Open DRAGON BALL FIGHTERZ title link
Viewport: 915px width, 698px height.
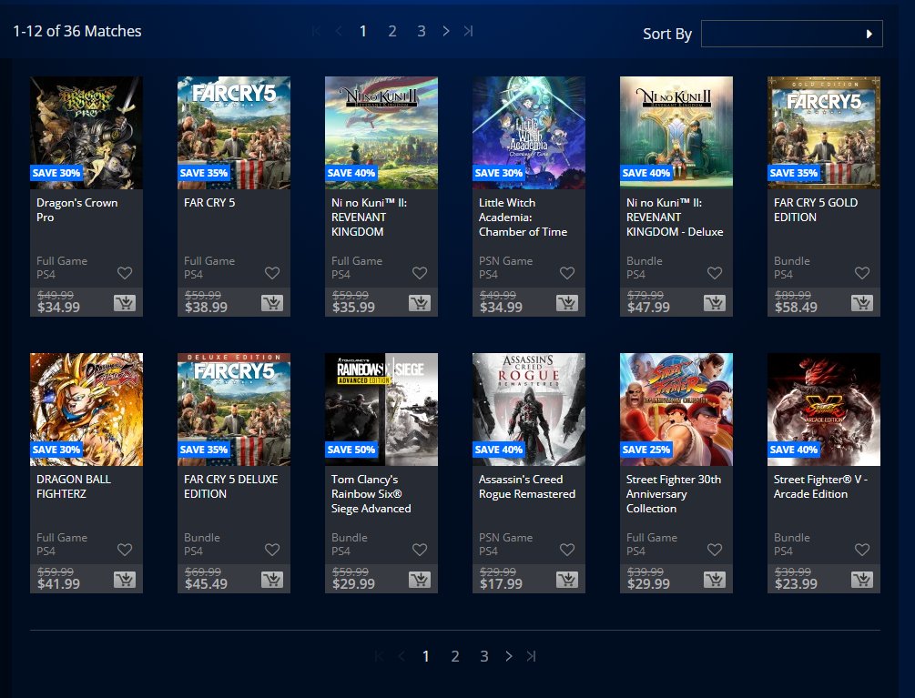(74, 486)
